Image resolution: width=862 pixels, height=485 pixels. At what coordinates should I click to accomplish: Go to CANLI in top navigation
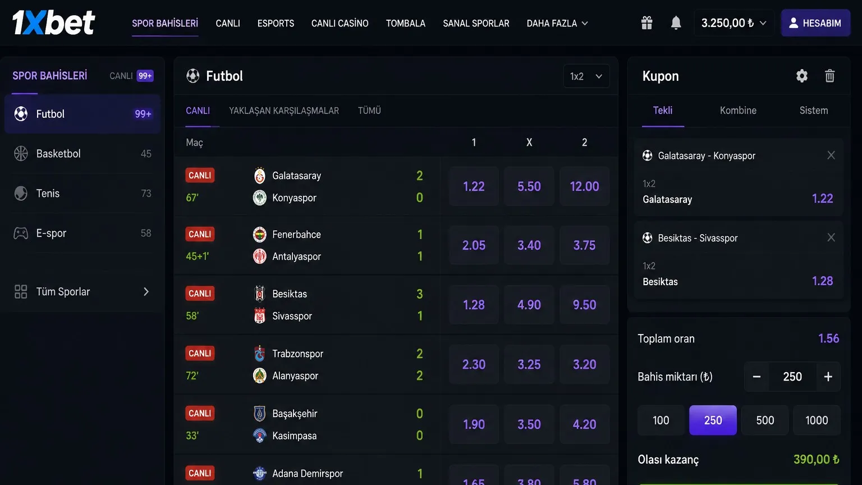click(x=228, y=23)
